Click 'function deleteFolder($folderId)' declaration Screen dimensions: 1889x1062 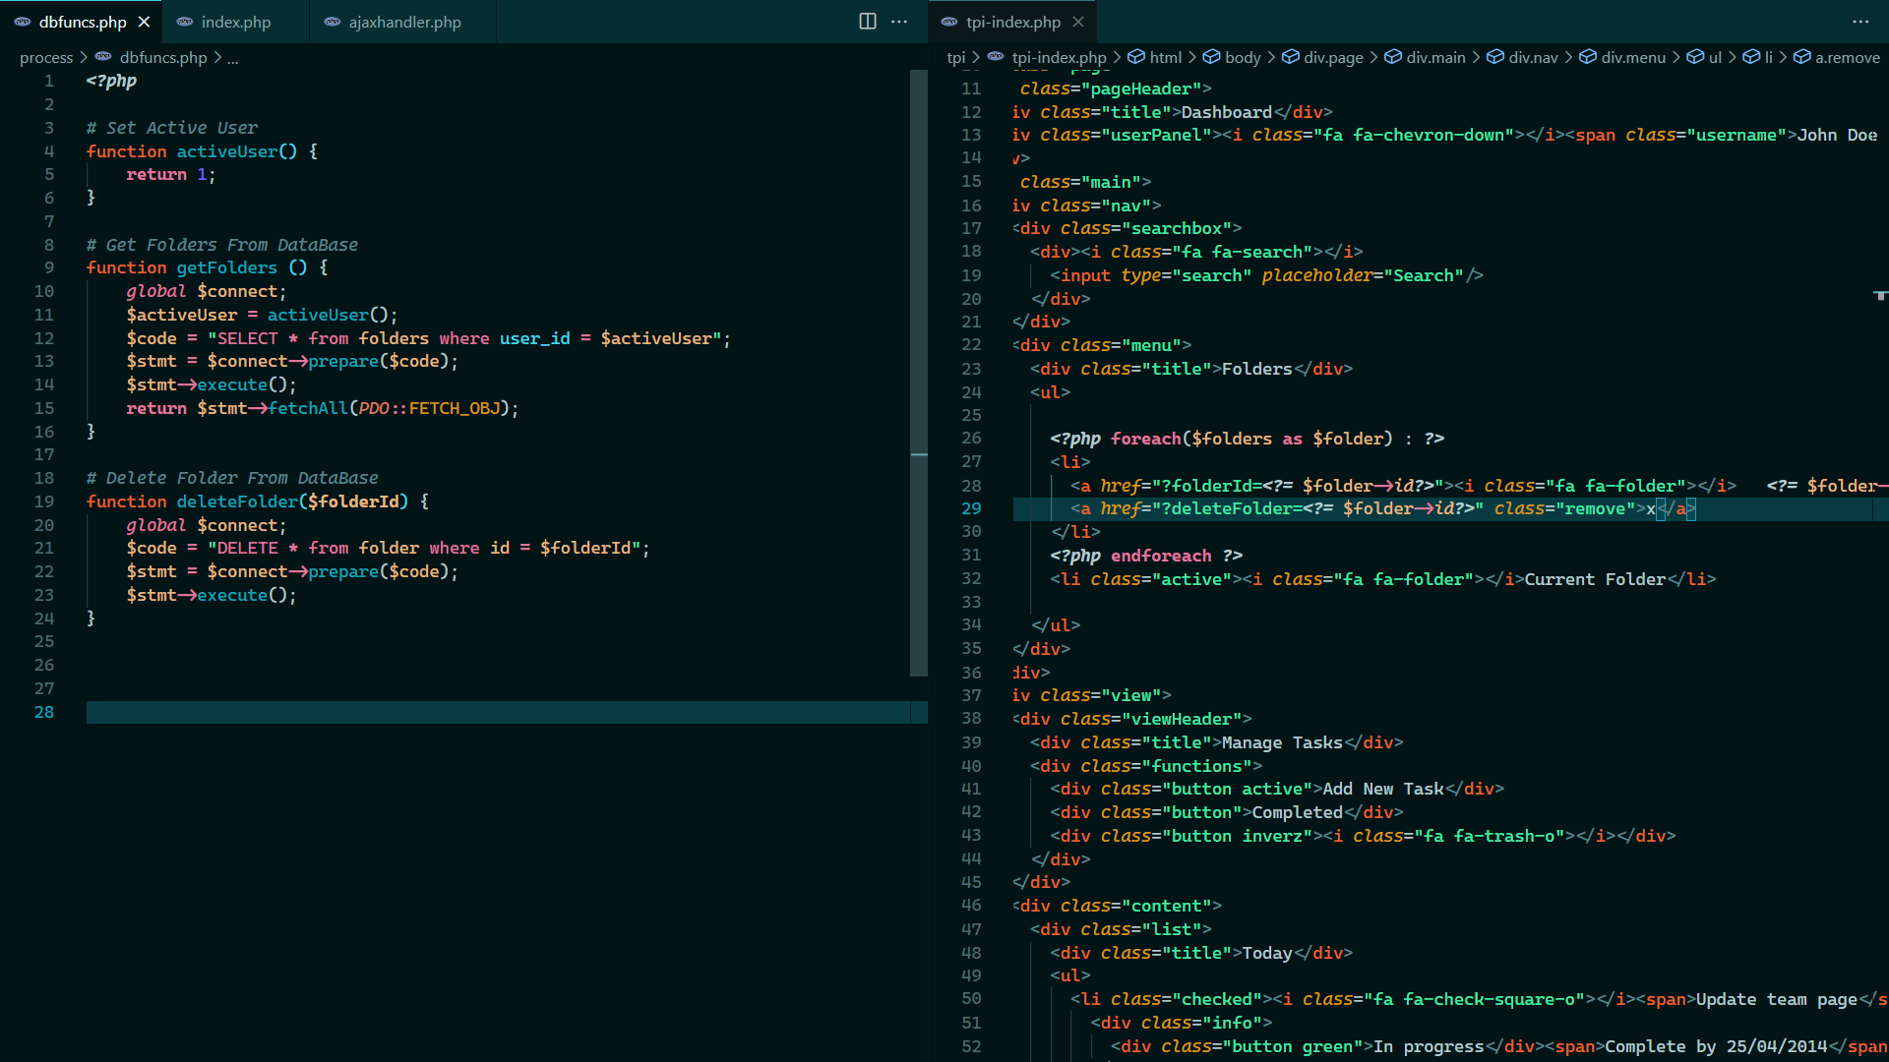258,501
